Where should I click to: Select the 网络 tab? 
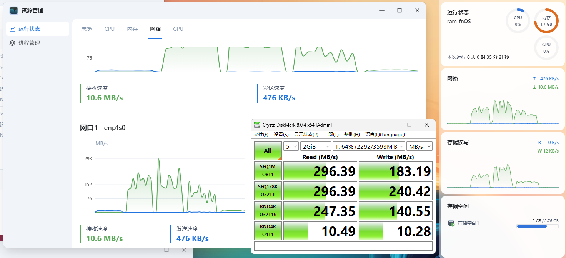[x=155, y=29]
